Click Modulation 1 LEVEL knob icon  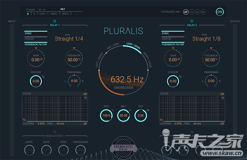(x=29, y=150)
